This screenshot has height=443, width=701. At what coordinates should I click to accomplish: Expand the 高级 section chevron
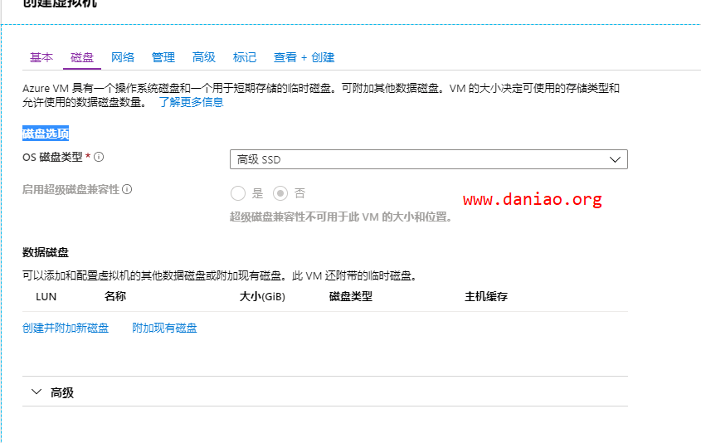click(36, 392)
